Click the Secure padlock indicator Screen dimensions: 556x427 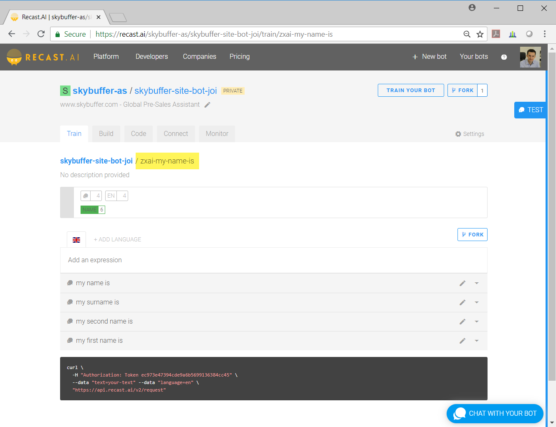[71, 34]
